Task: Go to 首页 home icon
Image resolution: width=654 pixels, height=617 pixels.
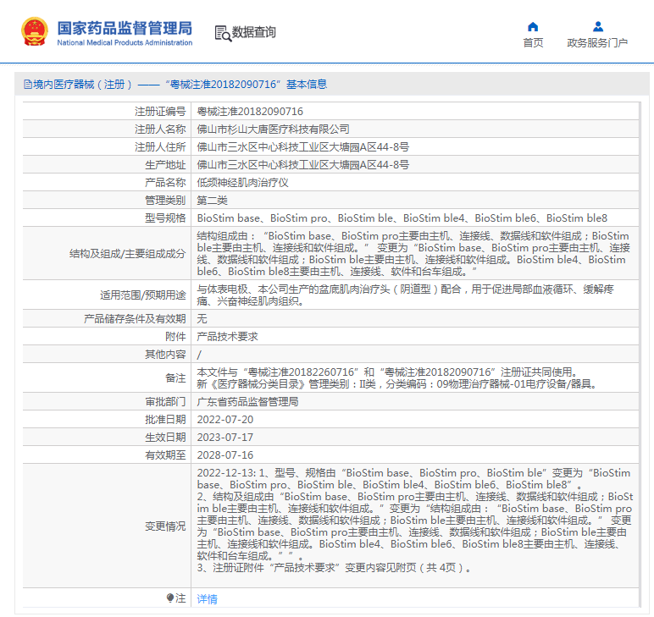Action: tap(533, 27)
